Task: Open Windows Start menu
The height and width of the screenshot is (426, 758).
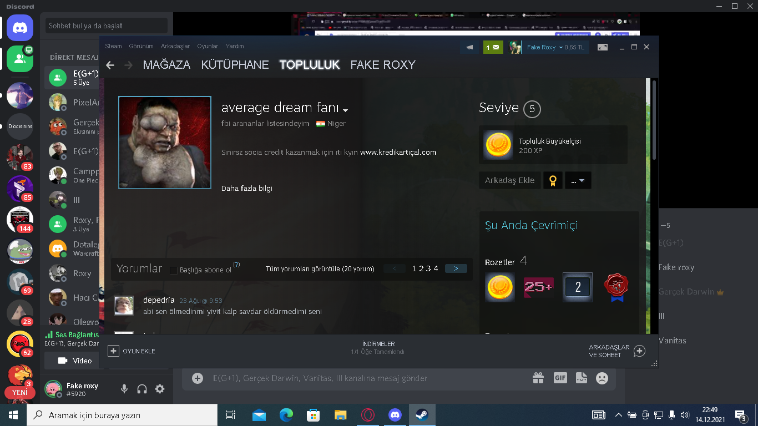Action: pyautogui.click(x=13, y=415)
